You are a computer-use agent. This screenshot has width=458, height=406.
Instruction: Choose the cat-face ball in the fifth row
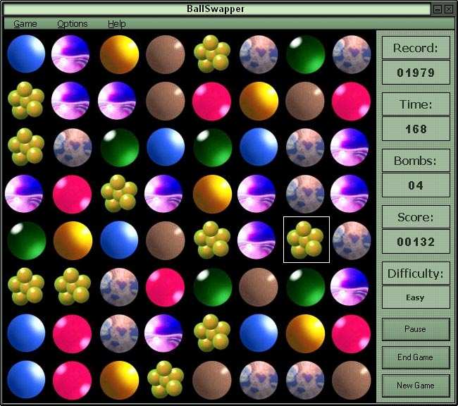coord(352,240)
